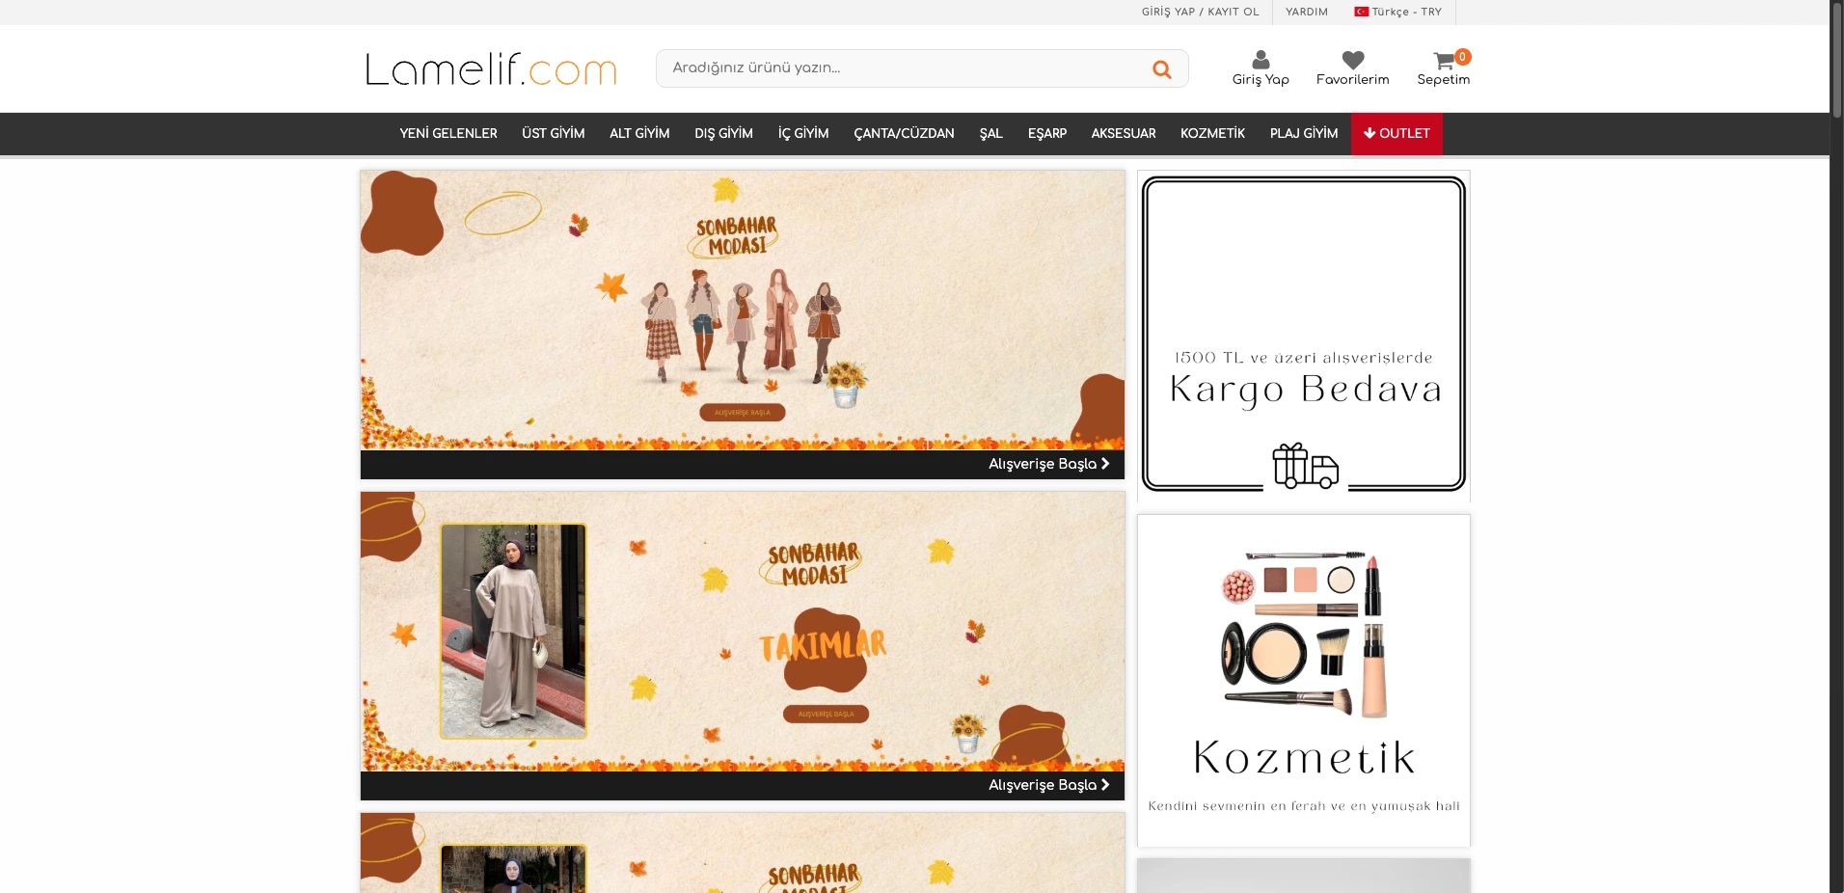Open EŞARP category

pyautogui.click(x=1046, y=134)
